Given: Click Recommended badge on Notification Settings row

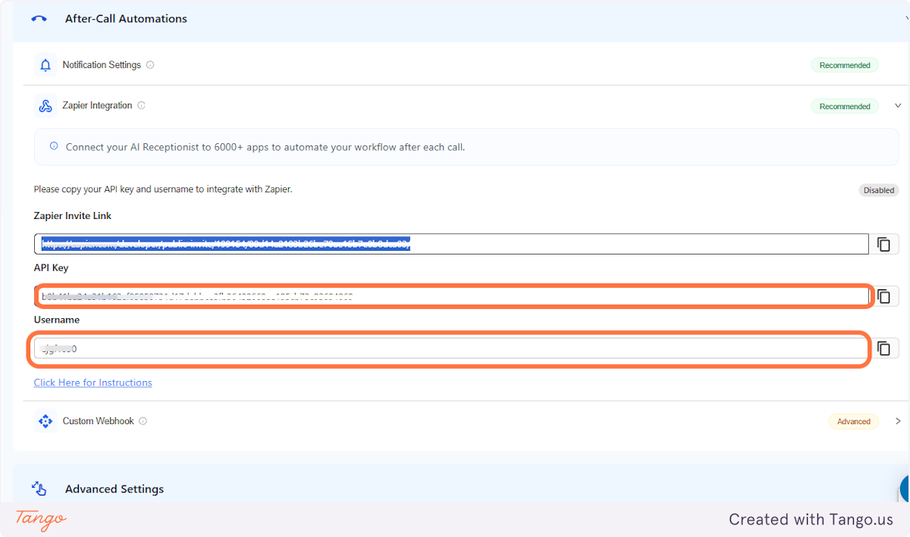Looking at the screenshot, I should pos(845,65).
